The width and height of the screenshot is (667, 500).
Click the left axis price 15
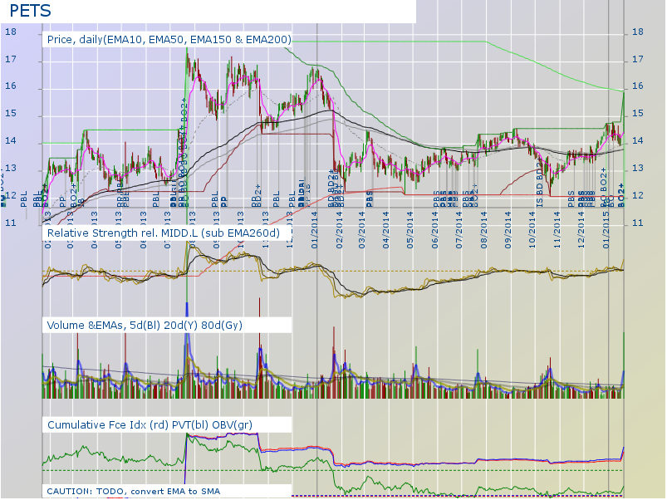point(11,113)
